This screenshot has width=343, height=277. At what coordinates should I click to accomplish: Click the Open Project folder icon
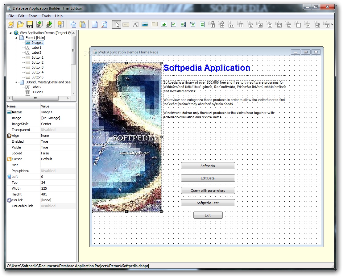[20, 24]
